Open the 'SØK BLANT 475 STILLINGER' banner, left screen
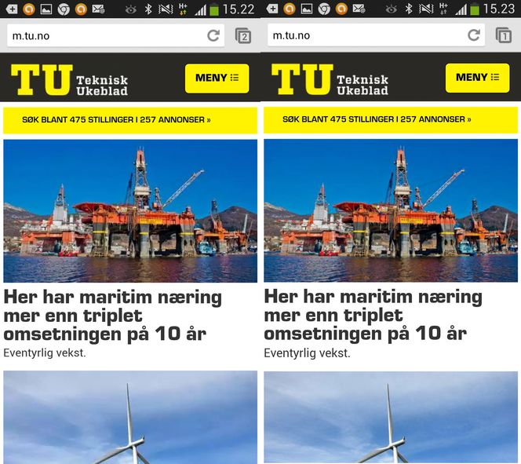The image size is (521, 464). (x=130, y=120)
